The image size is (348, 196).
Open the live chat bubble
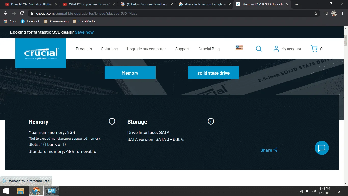coord(322,148)
